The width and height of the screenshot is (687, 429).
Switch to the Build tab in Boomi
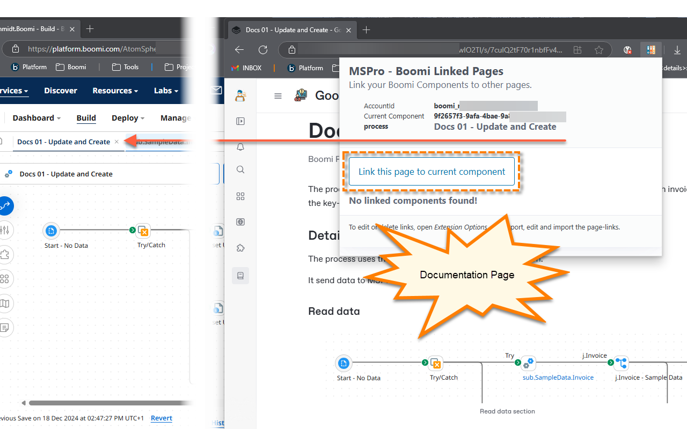point(86,118)
